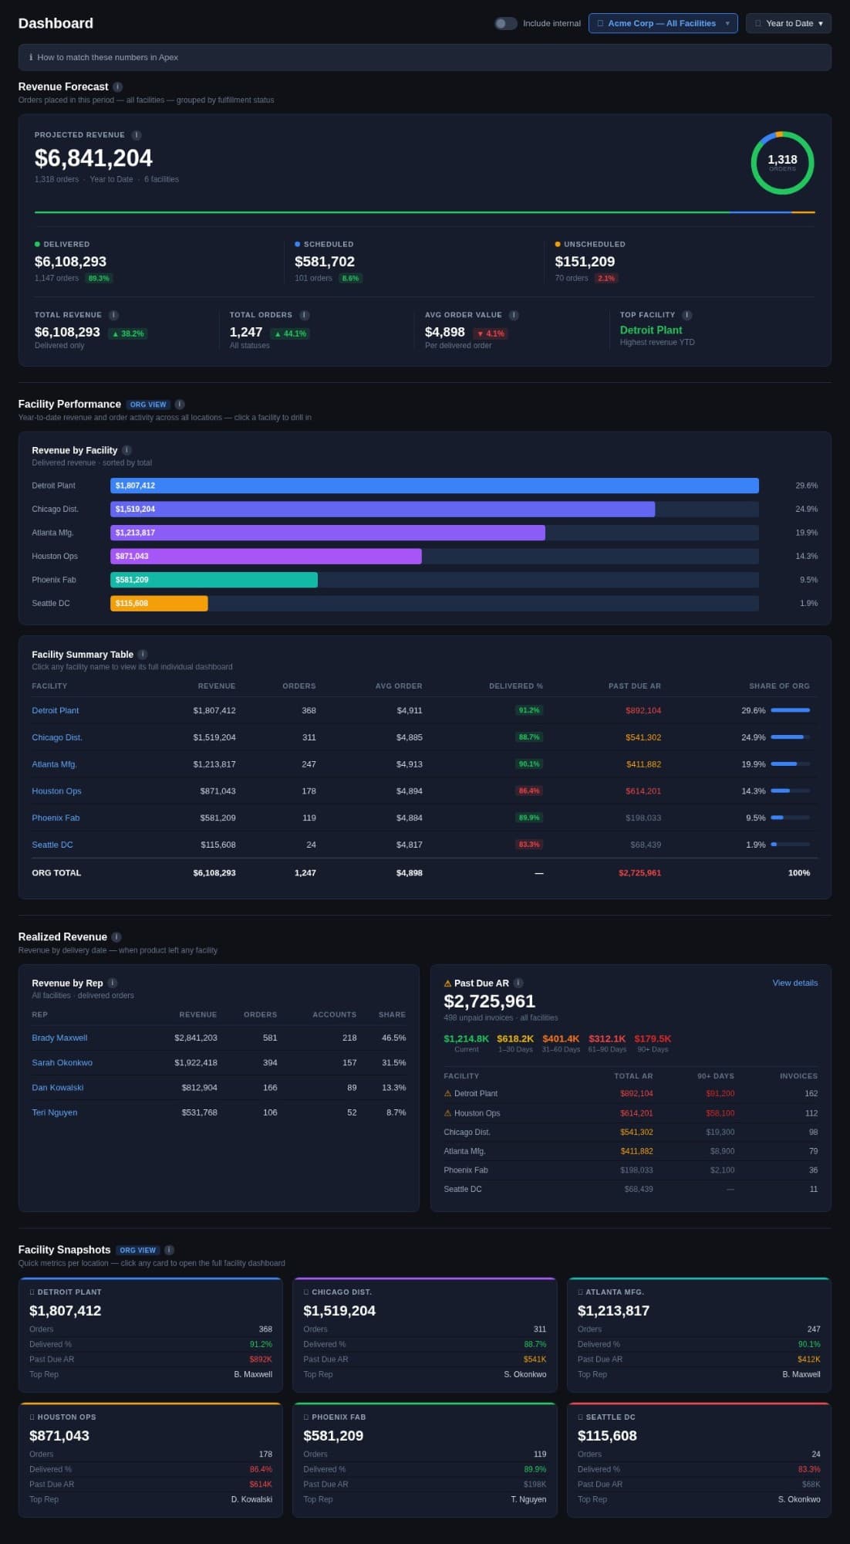Click the $401.4K 31–60 Days bucket
850x1544 pixels.
[561, 1043]
